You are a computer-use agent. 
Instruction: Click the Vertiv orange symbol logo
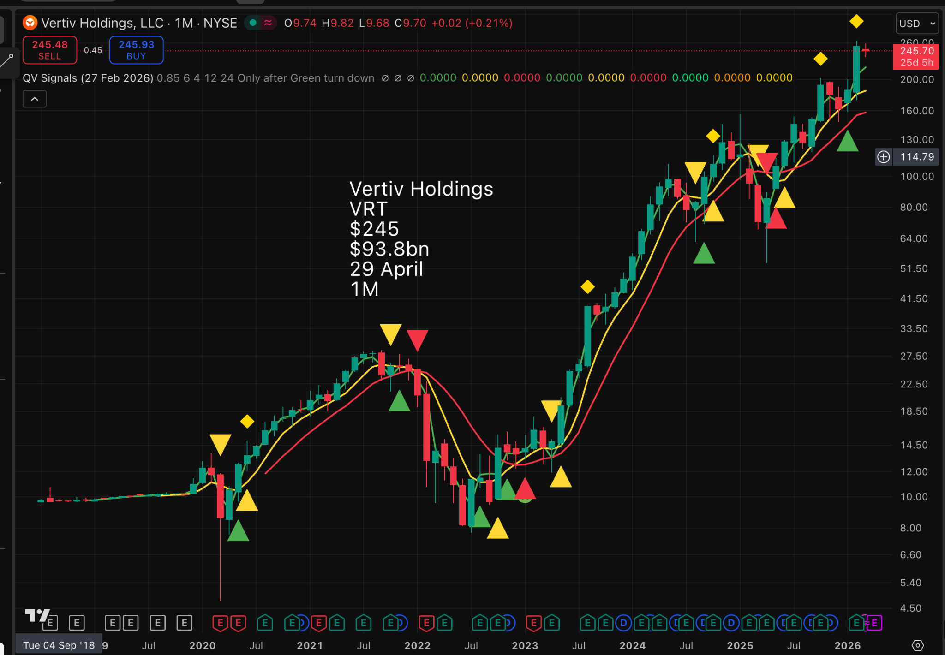[30, 23]
